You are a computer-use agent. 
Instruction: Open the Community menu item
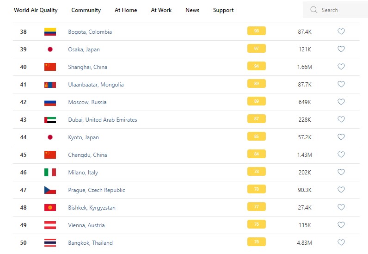[x=86, y=10]
